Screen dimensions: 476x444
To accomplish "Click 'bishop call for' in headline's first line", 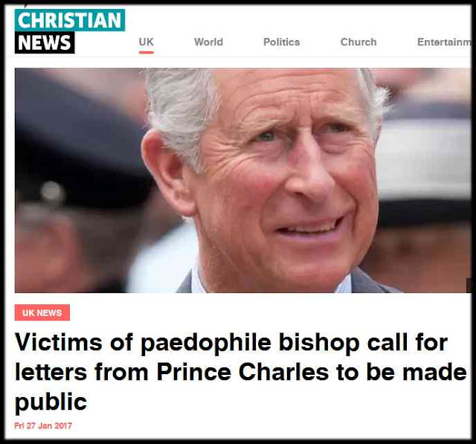I will coord(364,343).
